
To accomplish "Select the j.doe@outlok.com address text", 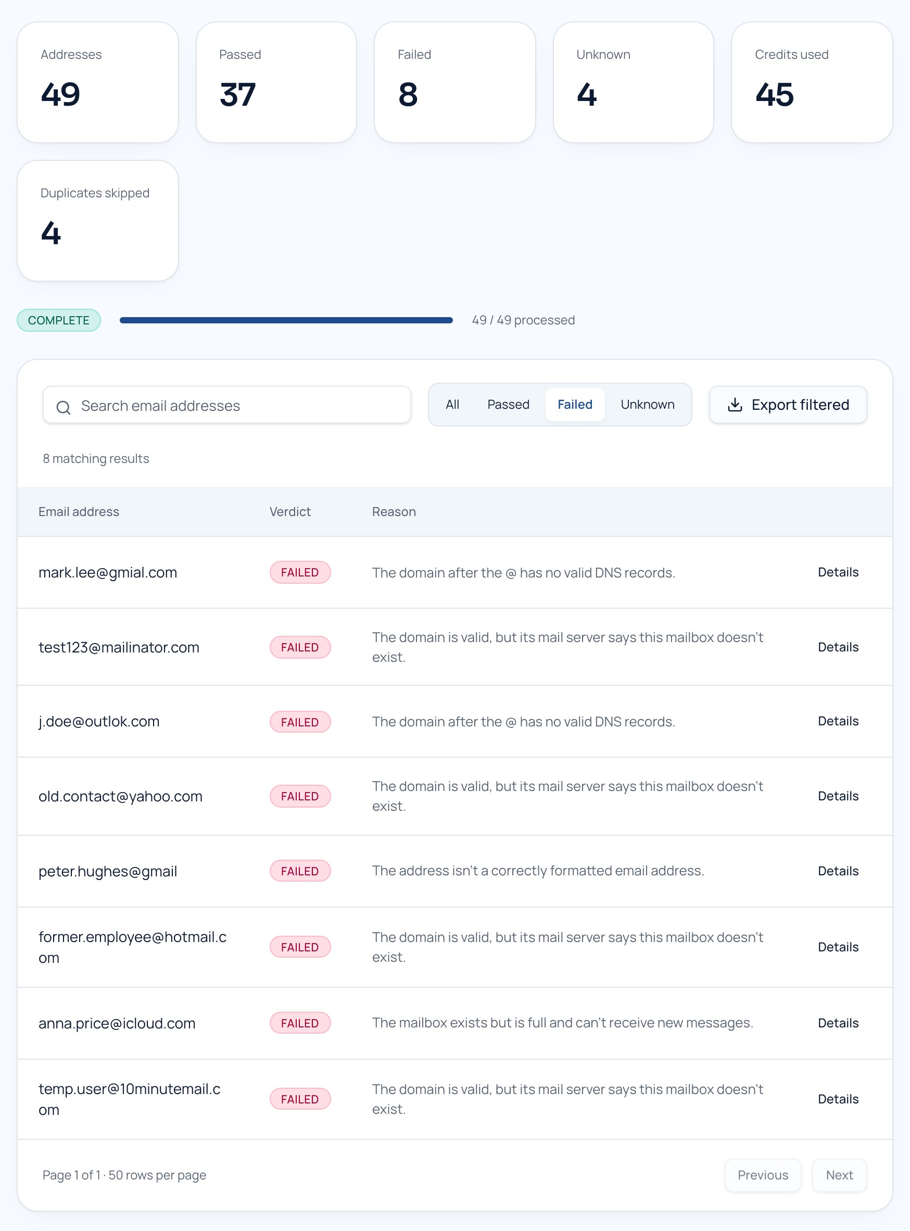I will pos(99,721).
